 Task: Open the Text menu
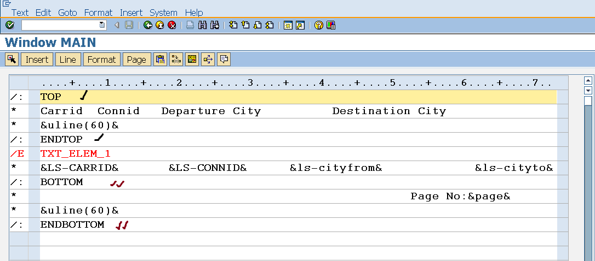click(x=20, y=13)
